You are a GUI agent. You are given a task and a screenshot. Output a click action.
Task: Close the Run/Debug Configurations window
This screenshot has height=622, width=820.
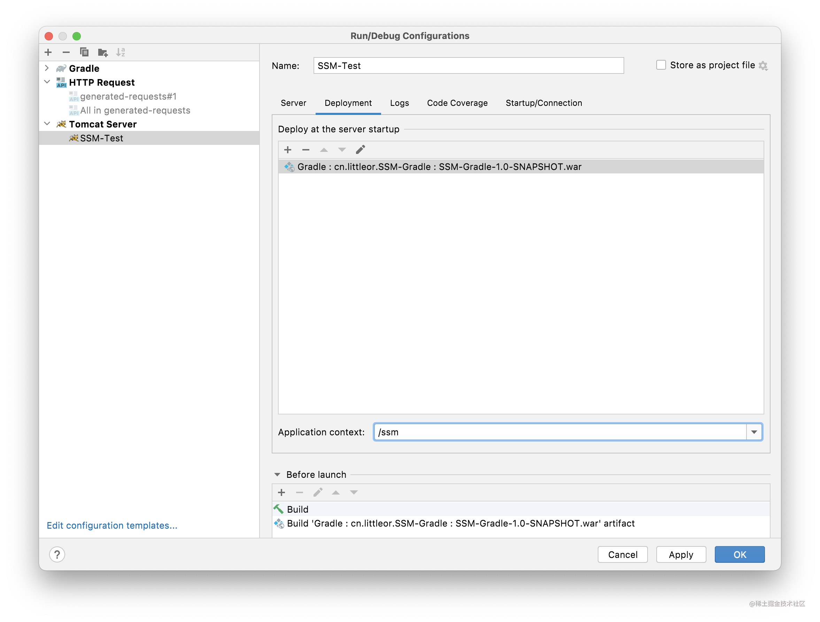[48, 36]
